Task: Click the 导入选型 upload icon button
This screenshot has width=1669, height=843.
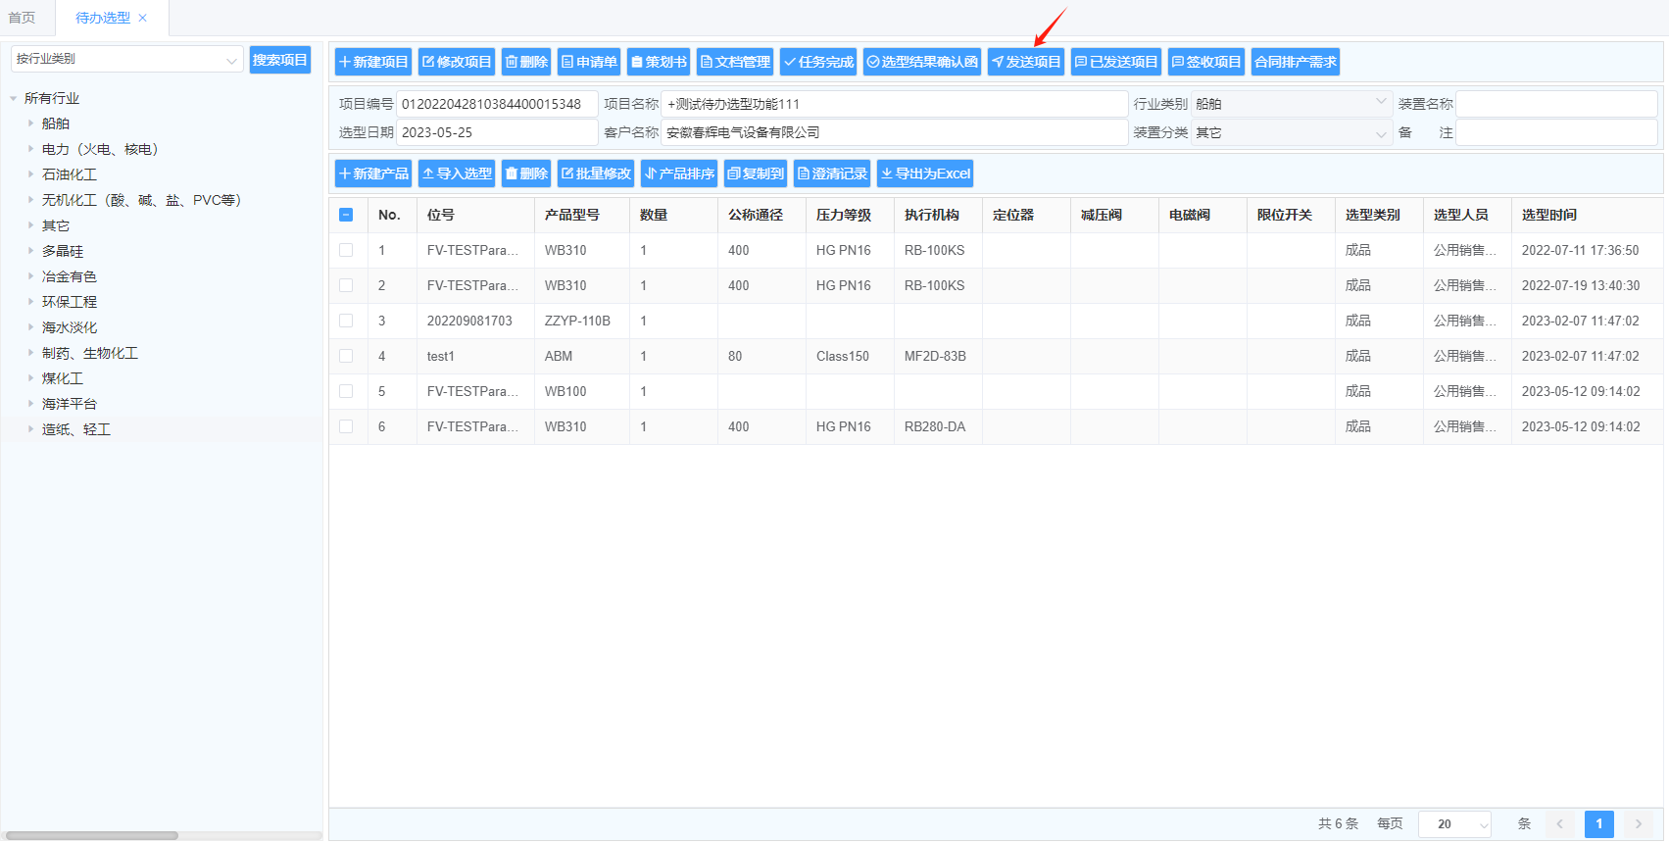Action: [456, 174]
